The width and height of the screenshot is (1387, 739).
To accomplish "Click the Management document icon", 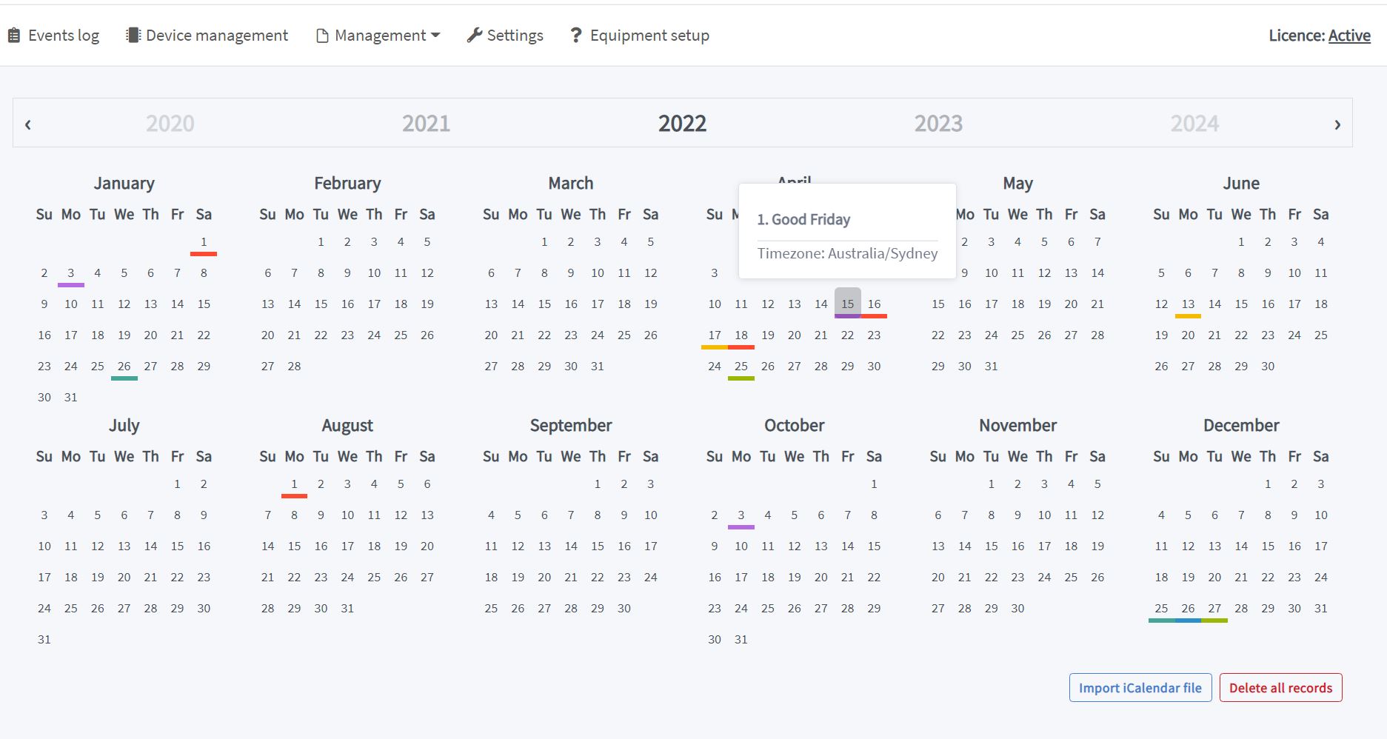I will (x=322, y=36).
